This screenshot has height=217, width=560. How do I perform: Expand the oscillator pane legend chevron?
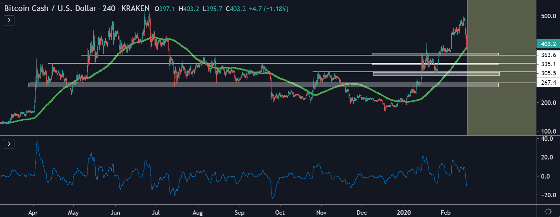point(9,144)
